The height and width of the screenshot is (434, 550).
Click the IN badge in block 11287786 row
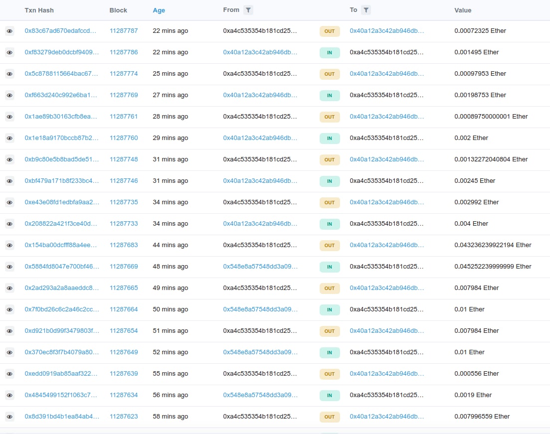coord(330,53)
